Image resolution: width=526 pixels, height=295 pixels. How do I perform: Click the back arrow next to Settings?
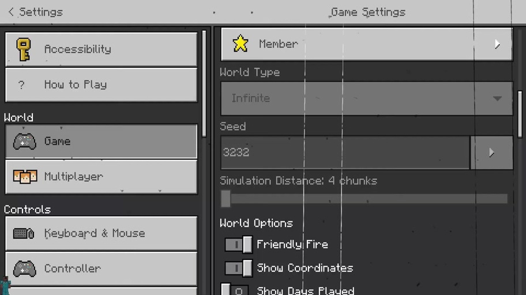(11, 12)
